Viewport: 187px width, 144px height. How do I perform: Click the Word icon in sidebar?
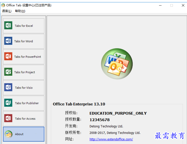[x=8, y=41]
